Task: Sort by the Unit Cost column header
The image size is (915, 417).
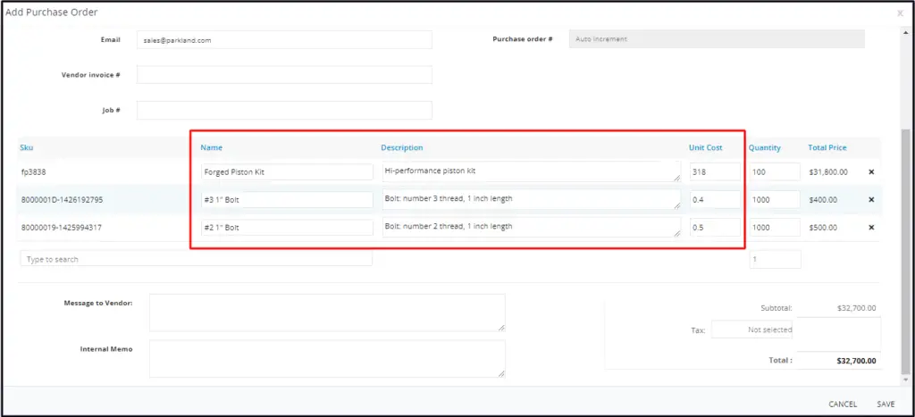Action: point(706,147)
